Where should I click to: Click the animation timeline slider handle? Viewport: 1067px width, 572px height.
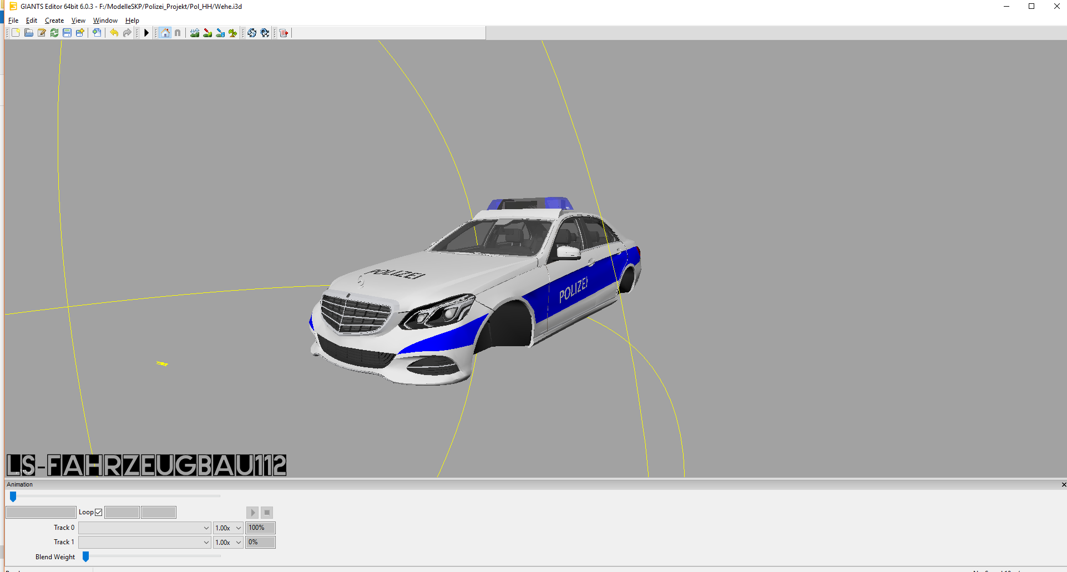(13, 497)
